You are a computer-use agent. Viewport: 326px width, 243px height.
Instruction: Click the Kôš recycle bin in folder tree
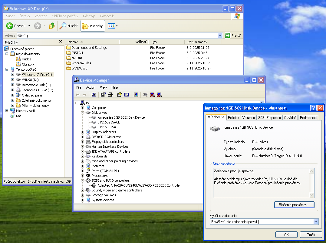[x=19, y=116]
